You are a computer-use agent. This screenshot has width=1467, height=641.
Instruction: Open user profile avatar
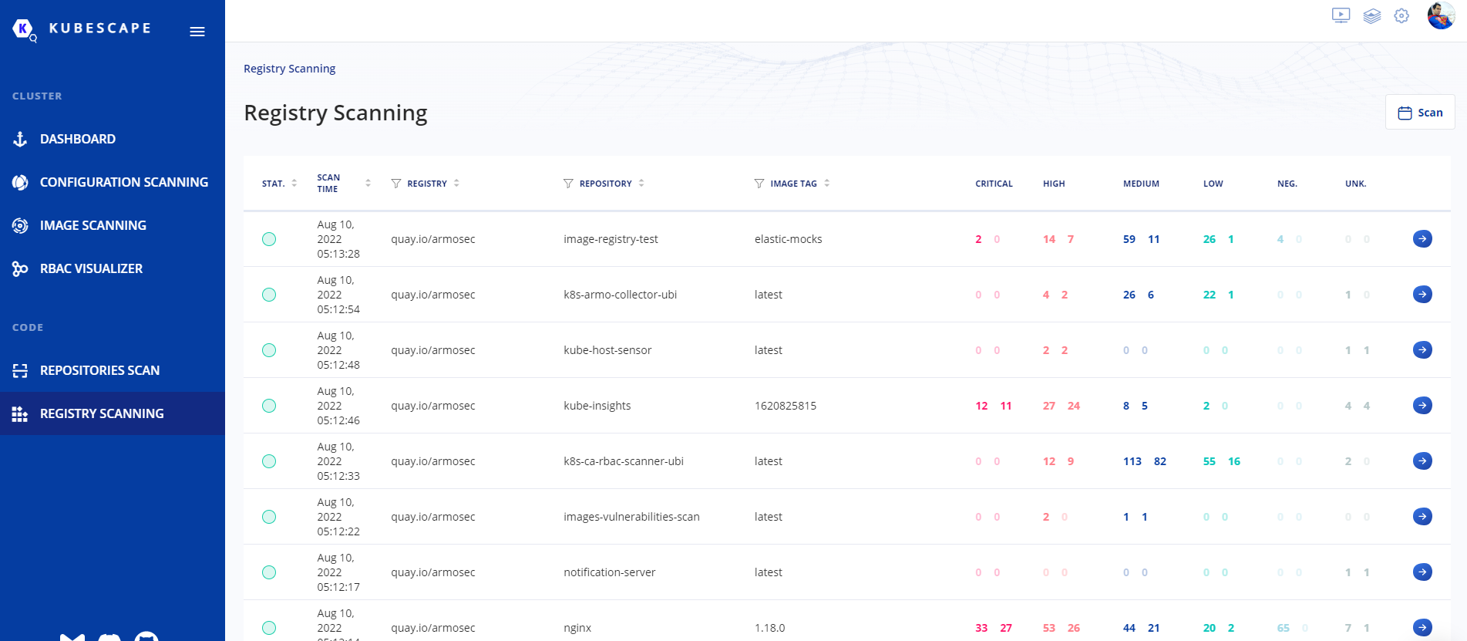[x=1441, y=15]
